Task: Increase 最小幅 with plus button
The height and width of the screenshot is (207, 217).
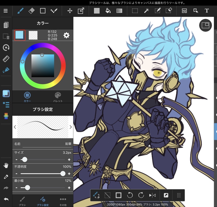Action: click(69, 188)
